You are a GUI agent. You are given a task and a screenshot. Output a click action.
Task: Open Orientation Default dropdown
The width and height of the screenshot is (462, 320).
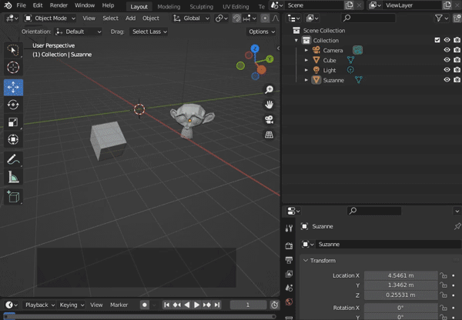pyautogui.click(x=79, y=32)
